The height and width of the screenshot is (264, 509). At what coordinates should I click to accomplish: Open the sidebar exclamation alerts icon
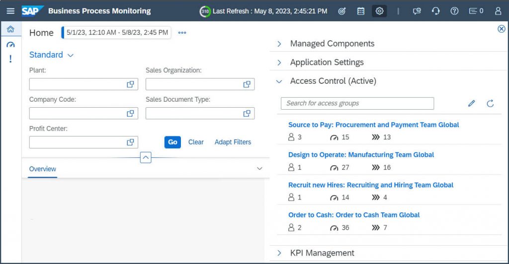(x=11, y=59)
